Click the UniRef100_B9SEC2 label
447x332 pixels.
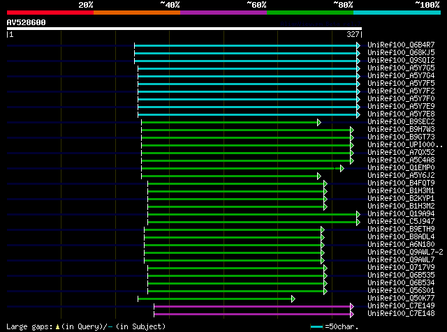click(401, 122)
